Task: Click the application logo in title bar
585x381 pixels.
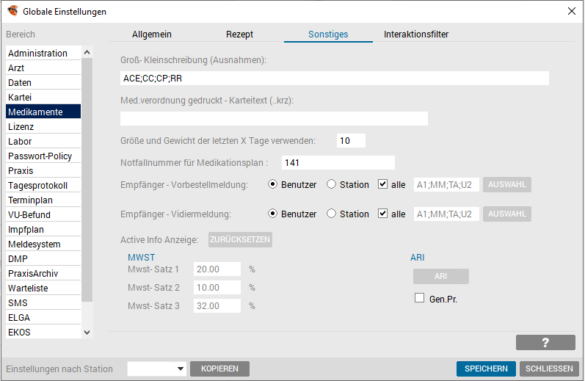Action: tap(12, 11)
